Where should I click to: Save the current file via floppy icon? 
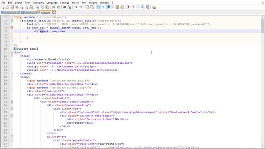tap(12, 7)
